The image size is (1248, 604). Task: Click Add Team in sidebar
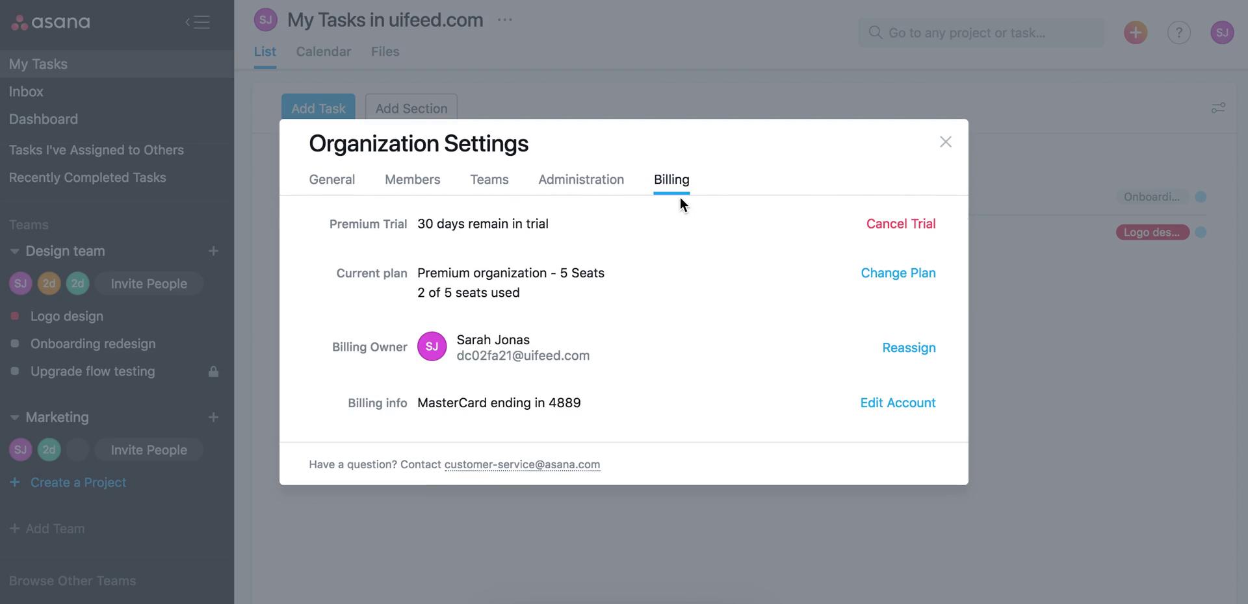pyautogui.click(x=47, y=529)
